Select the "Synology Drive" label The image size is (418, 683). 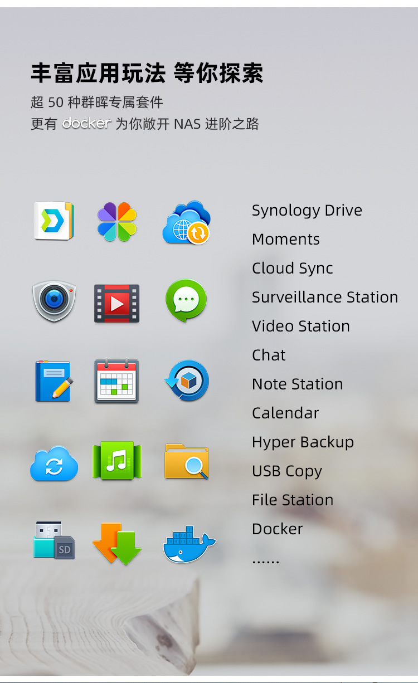[x=307, y=211]
